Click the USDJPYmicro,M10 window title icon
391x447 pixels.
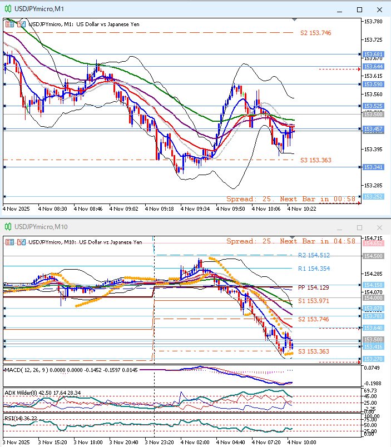[x=8, y=227]
